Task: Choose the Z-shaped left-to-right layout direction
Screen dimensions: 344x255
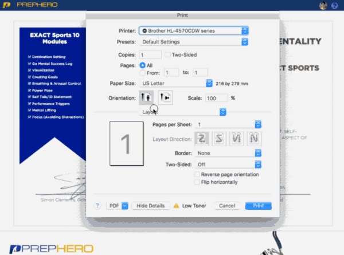Action: (201, 139)
